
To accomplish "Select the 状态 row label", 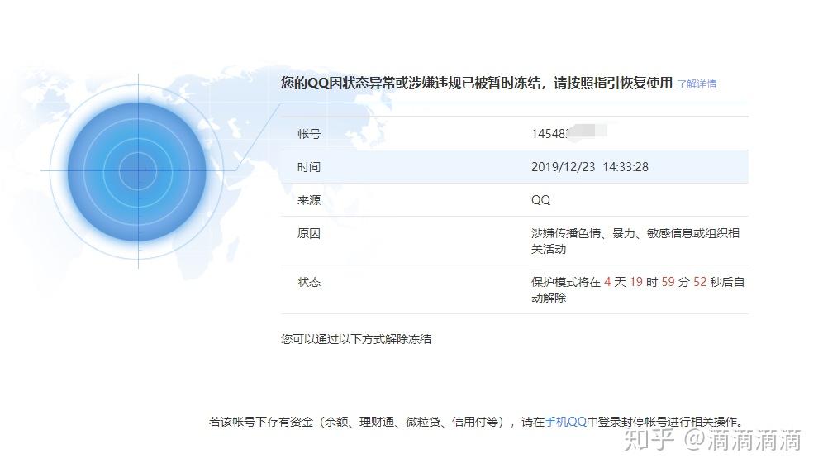I will pyautogui.click(x=309, y=282).
